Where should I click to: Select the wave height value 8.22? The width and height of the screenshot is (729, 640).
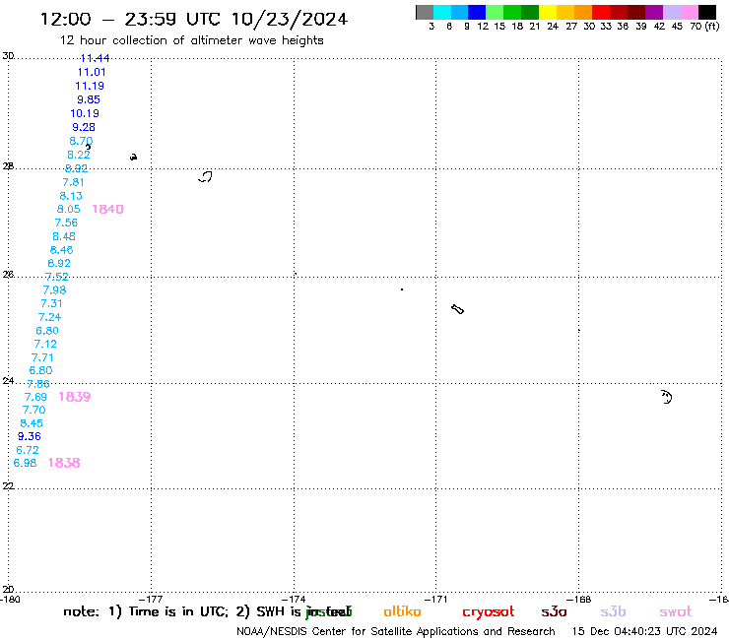point(79,155)
